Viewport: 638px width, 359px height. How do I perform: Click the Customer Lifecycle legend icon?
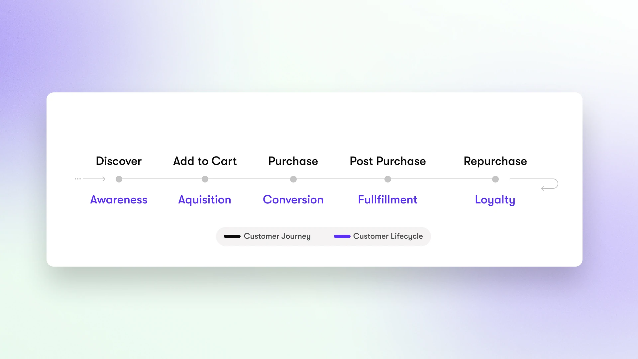[x=342, y=236]
